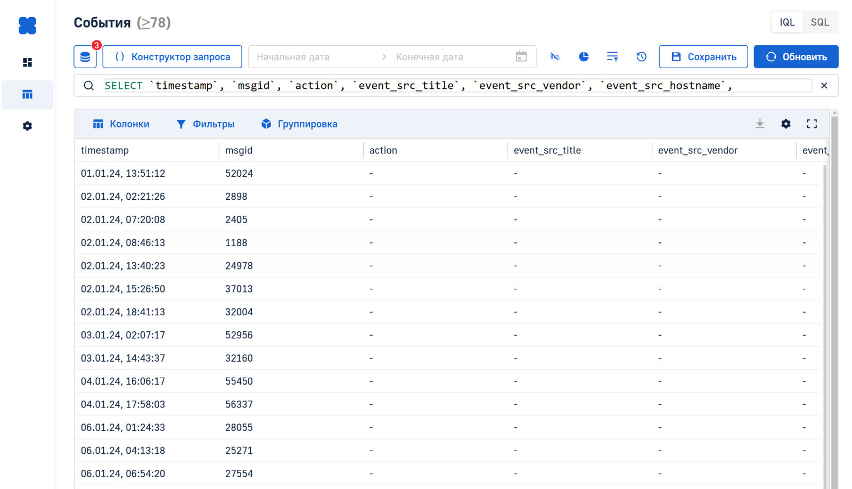Open the Группировка grouping options
The image size is (852, 489).
(299, 124)
